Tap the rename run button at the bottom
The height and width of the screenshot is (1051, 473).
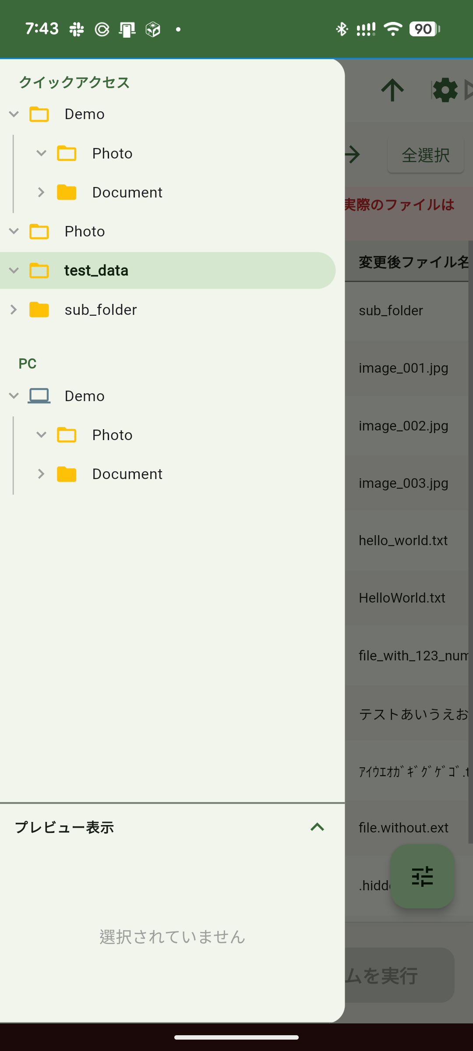tap(399, 975)
